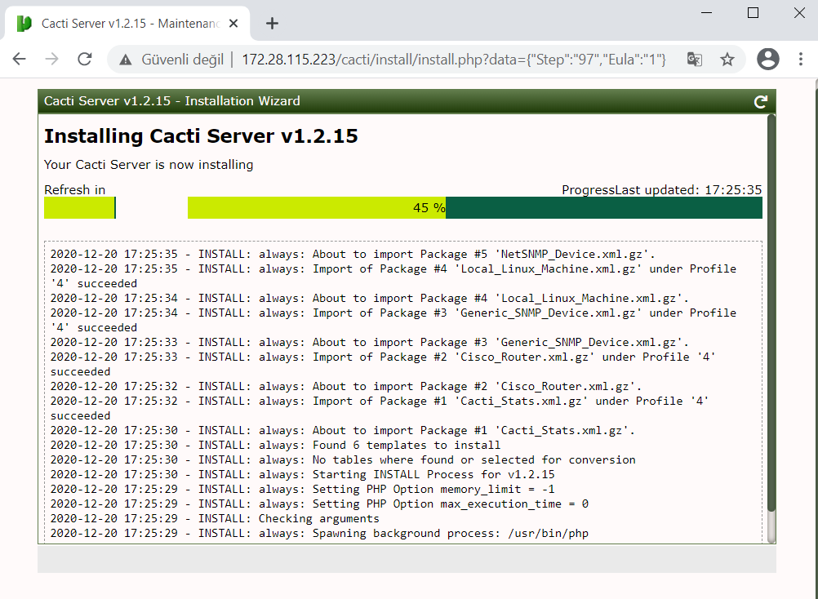818x599 pixels.
Task: Click the address bar URL
Action: coord(454,60)
